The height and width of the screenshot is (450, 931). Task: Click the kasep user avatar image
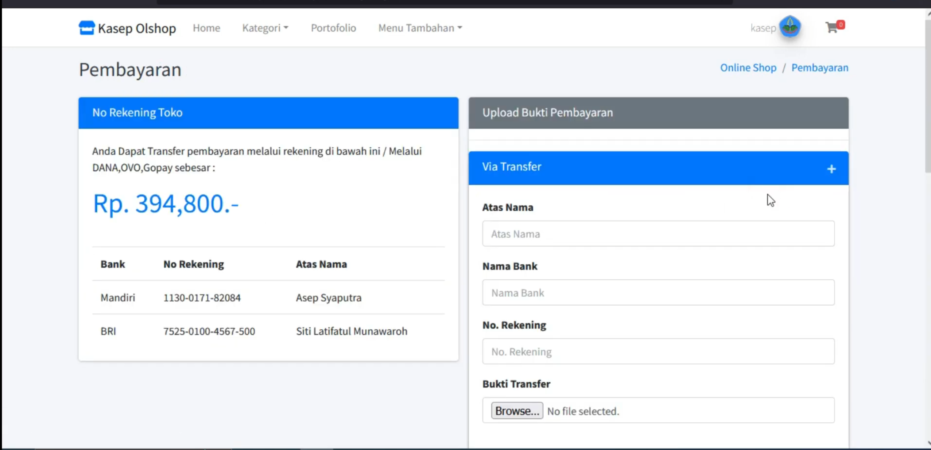[790, 27]
